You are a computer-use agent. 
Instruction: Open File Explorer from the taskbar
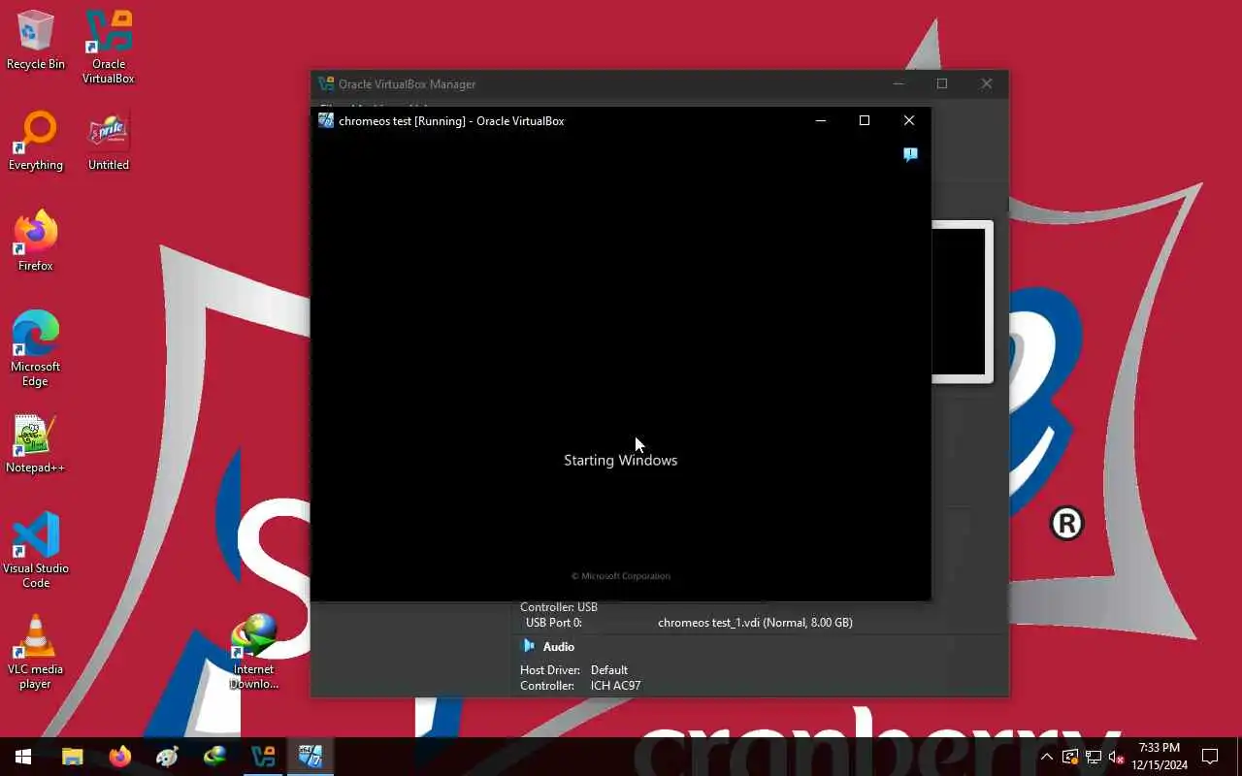point(73,757)
